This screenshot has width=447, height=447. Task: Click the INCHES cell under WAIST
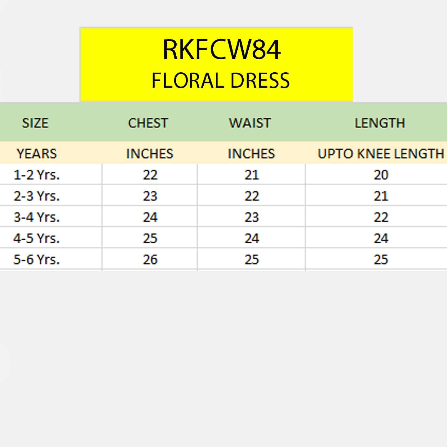point(251,154)
